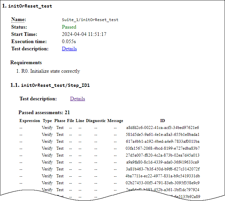The height and width of the screenshot is (201, 225).
Task: Select the start time 2024-04-04 11:51:17
Action: point(84,34)
